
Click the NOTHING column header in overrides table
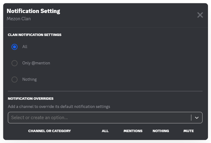coord(161,131)
